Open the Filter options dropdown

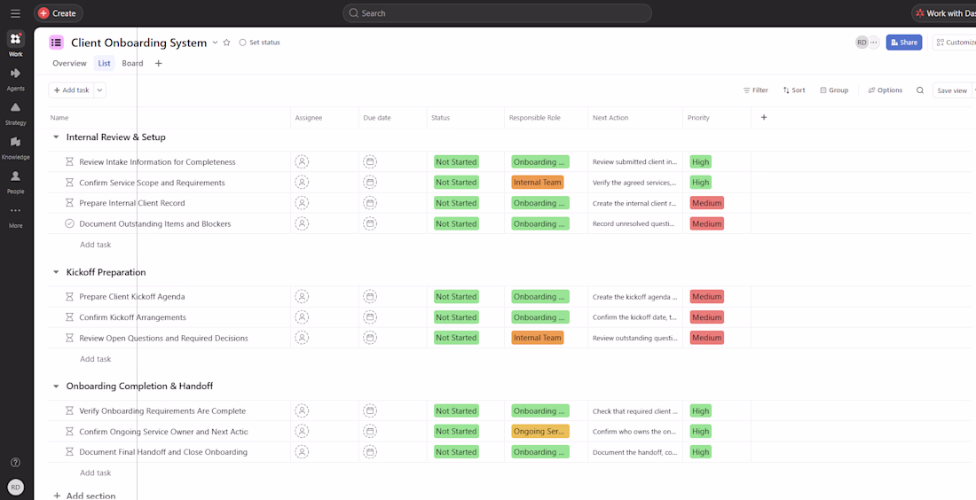pyautogui.click(x=756, y=90)
